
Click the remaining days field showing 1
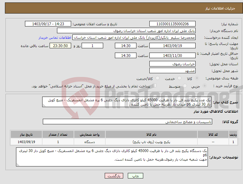tap(92, 46)
